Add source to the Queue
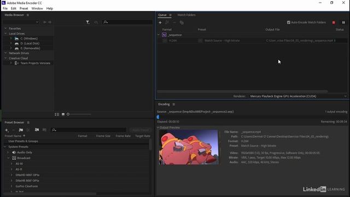 (x=160, y=22)
